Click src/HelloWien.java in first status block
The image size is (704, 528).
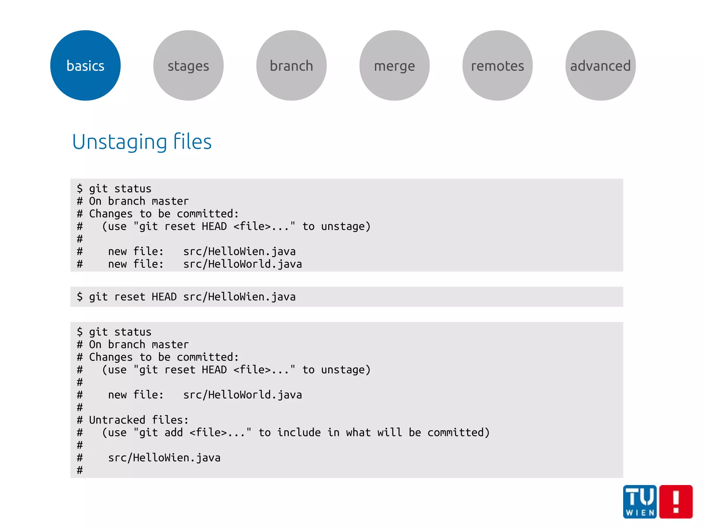[239, 251]
